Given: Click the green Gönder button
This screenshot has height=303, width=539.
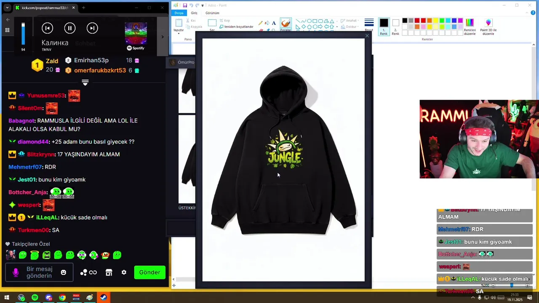Looking at the screenshot, I should pyautogui.click(x=149, y=272).
